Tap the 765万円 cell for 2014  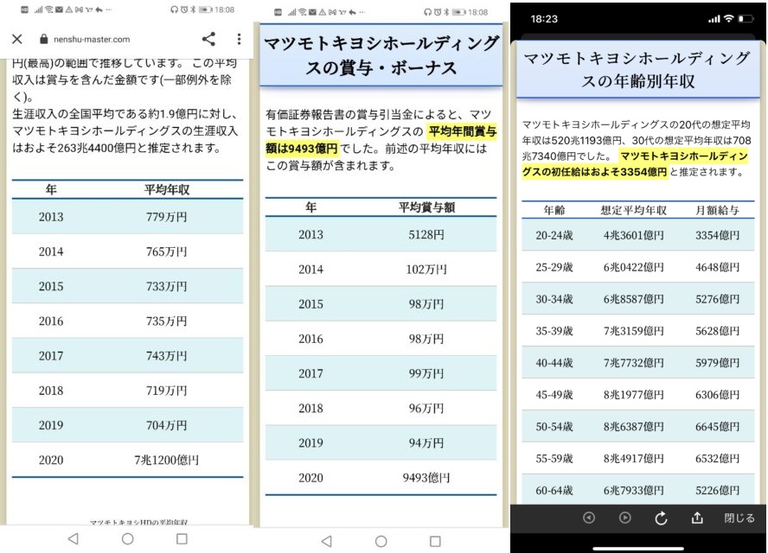[x=167, y=251]
